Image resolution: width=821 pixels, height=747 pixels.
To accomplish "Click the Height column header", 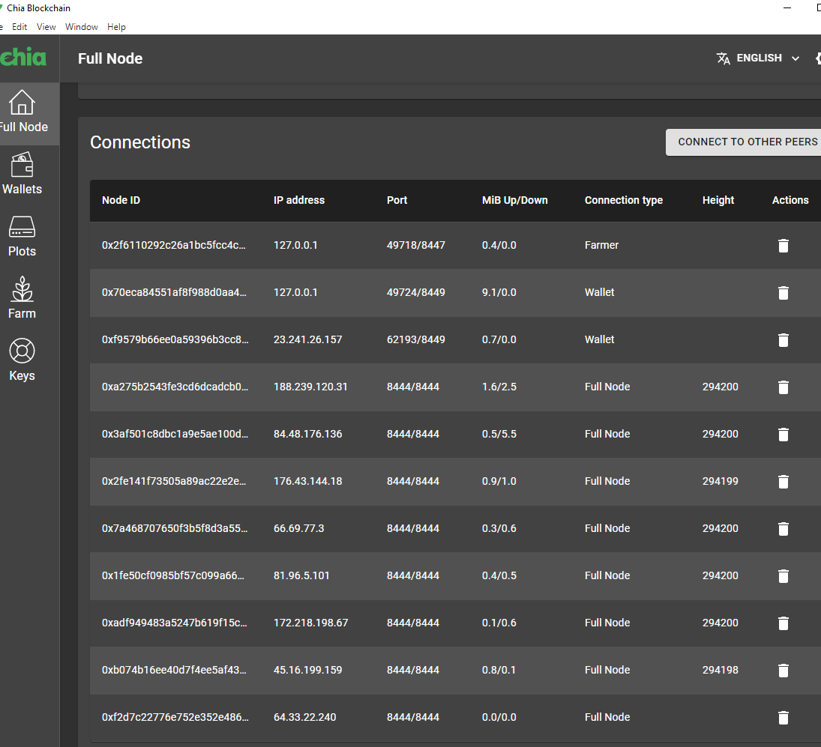I will 718,200.
